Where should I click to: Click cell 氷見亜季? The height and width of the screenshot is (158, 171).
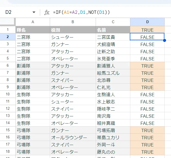click(x=113, y=58)
